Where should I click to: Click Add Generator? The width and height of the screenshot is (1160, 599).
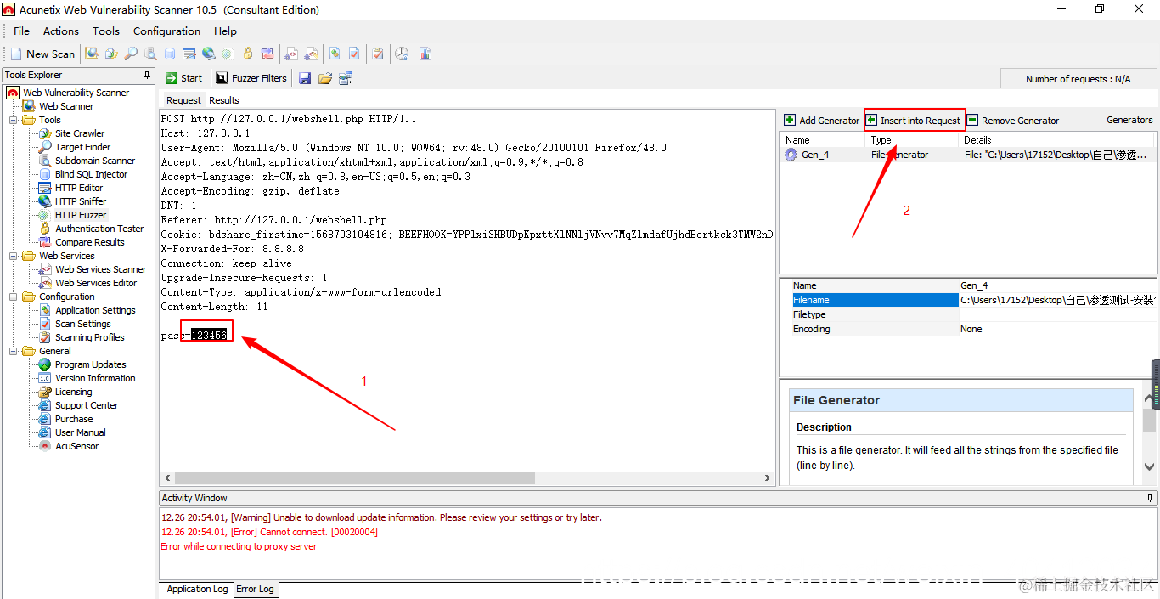[822, 121]
